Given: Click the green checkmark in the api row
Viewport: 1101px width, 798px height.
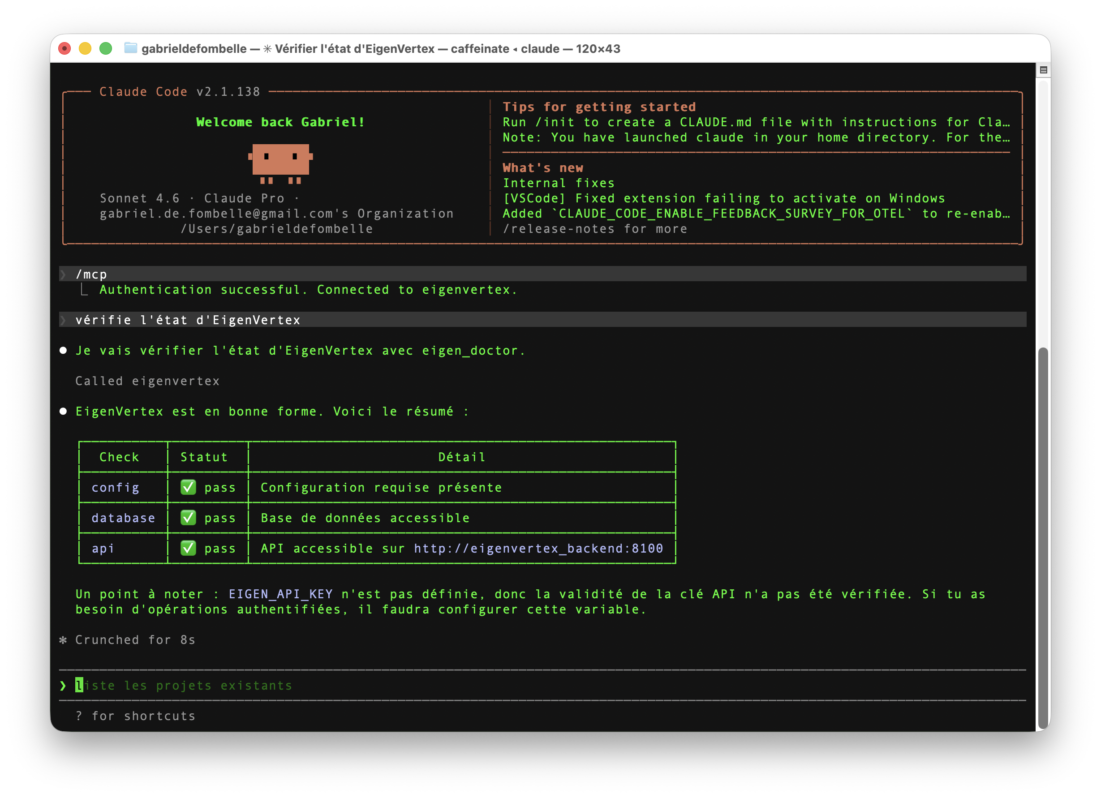Looking at the screenshot, I should click(x=189, y=549).
